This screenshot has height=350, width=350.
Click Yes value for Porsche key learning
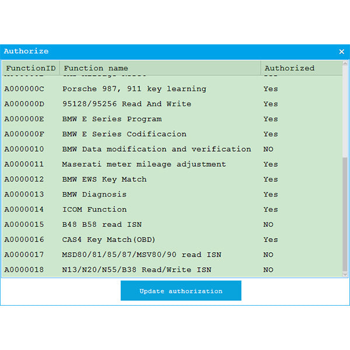271,89
